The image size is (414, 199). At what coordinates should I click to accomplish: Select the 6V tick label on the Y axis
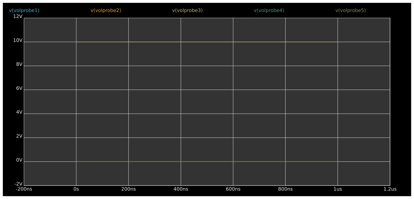point(19,88)
